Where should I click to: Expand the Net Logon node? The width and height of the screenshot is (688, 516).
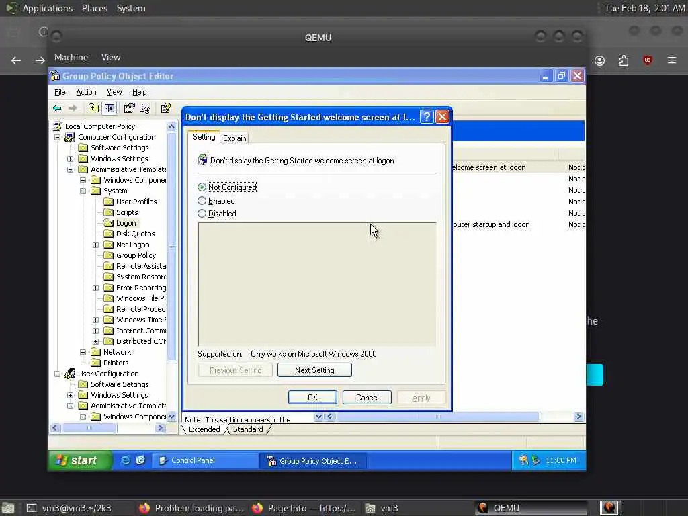(95, 245)
